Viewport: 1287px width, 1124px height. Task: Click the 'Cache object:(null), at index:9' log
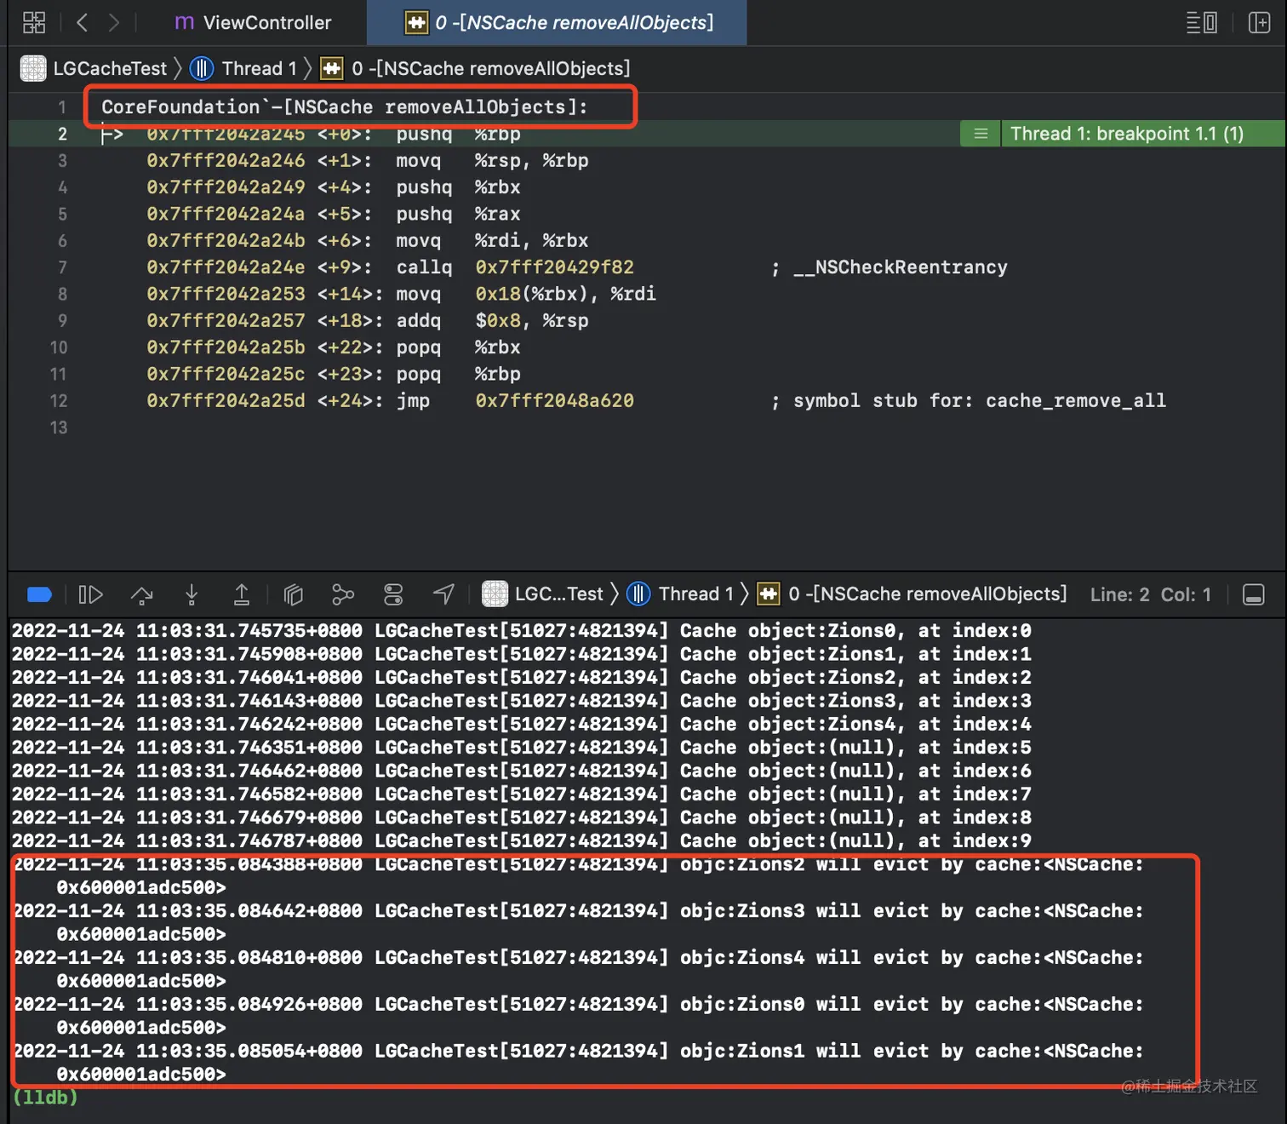pos(521,841)
